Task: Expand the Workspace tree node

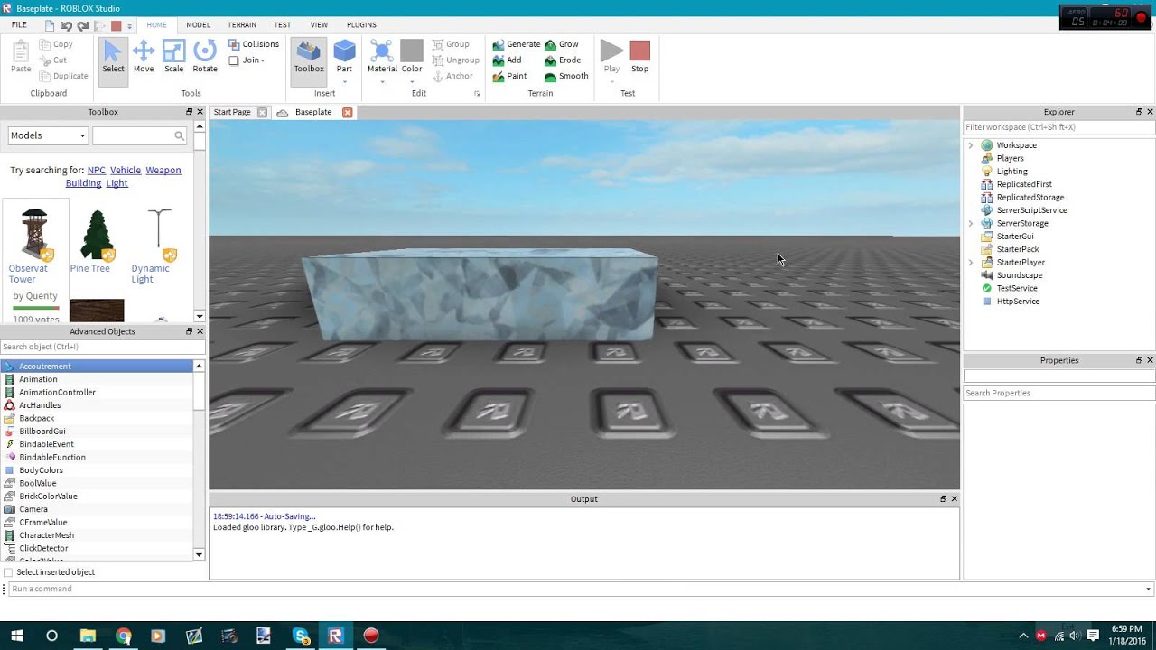Action: tap(971, 145)
